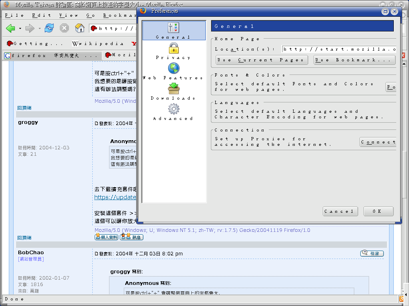This screenshot has height=306, width=409.
Task: Switch to the Downloads category
Action: (174, 92)
